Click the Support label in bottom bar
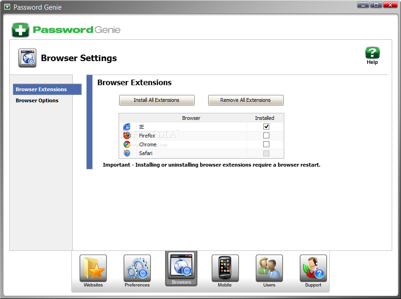This screenshot has height=299, width=401. pos(313,285)
